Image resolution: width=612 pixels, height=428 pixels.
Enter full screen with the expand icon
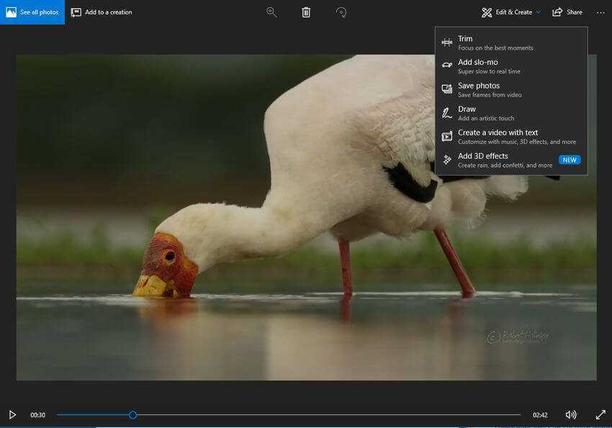[600, 415]
